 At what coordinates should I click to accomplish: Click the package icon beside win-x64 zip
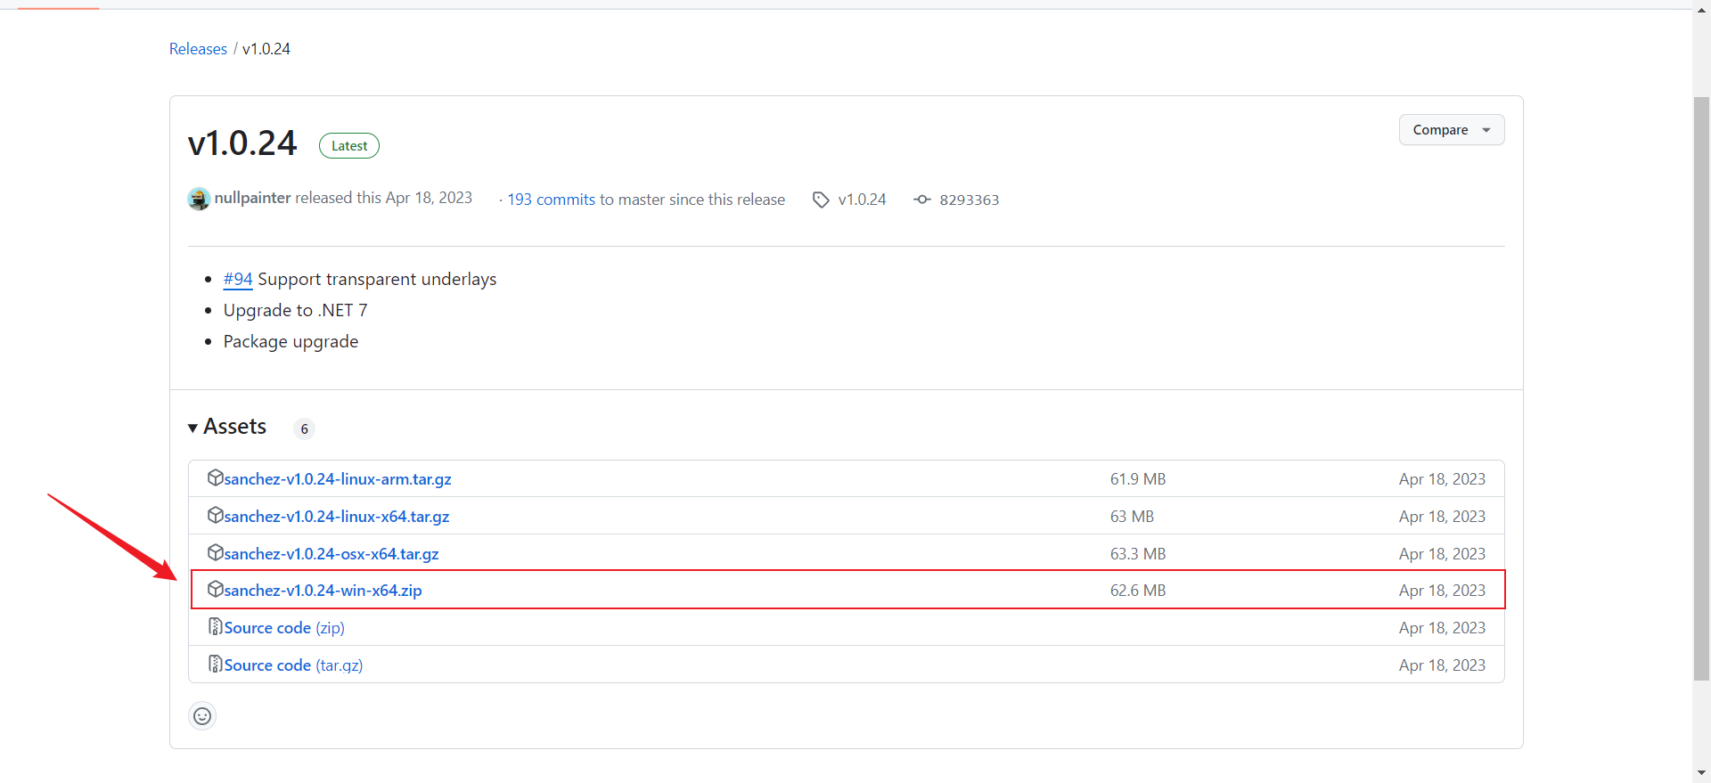[215, 590]
